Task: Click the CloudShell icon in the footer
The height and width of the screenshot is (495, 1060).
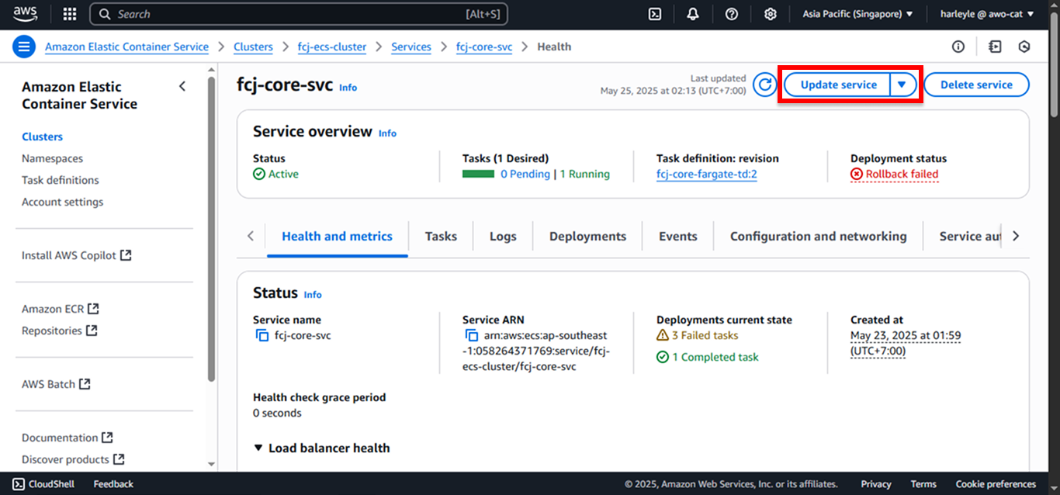Action: click(x=19, y=484)
